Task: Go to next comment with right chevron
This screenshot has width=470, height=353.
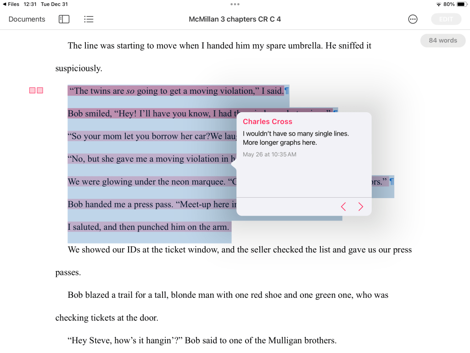Action: coord(361,207)
